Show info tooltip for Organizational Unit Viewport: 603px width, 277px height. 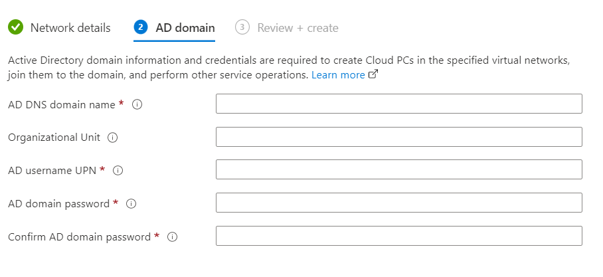tap(112, 138)
